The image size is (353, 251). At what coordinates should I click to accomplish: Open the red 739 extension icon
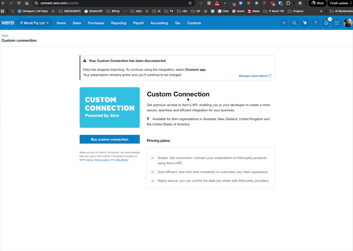[217, 3]
